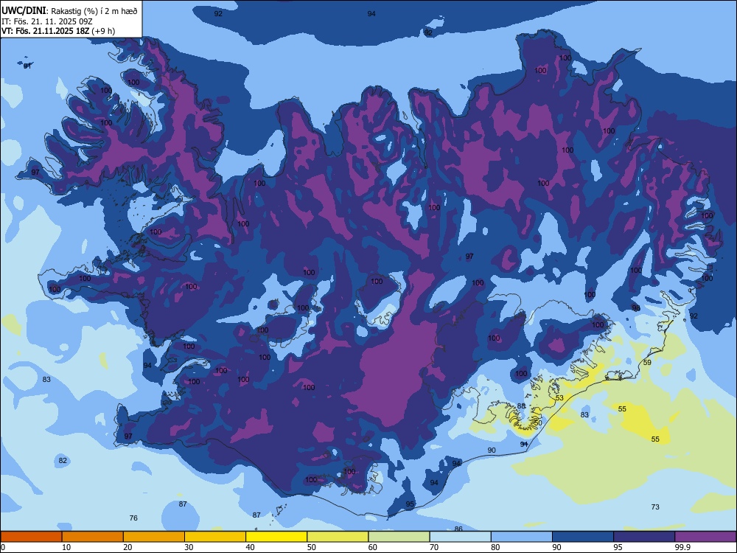Click the humidity value '82' on the map
This screenshot has height=553, width=737.
coord(63,460)
